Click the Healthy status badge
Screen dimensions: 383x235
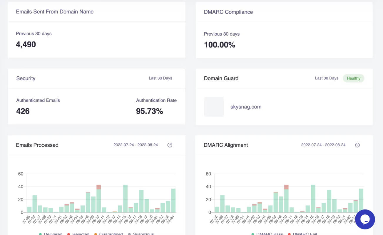point(354,78)
